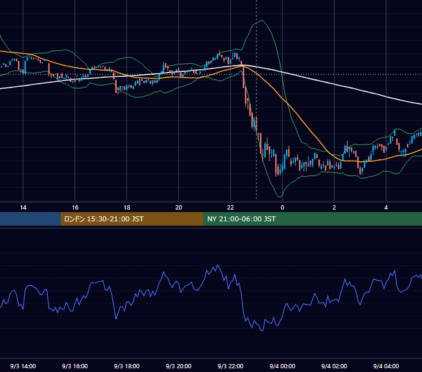Click the lower Bollinger band trough near 0:00
This screenshot has width=422, height=372.
coord(281,197)
